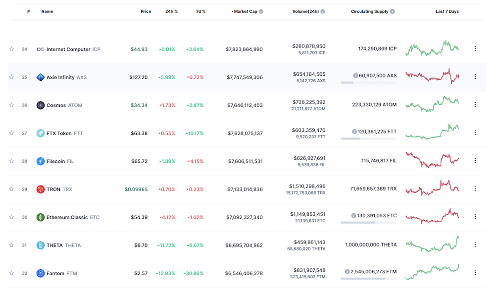495x296 pixels.
Task: Expand THETA row more options
Action: (475, 245)
